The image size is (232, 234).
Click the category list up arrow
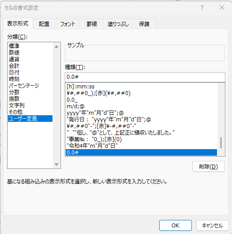point(56,47)
